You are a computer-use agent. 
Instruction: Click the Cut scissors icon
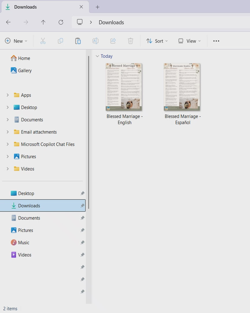pyautogui.click(x=43, y=41)
